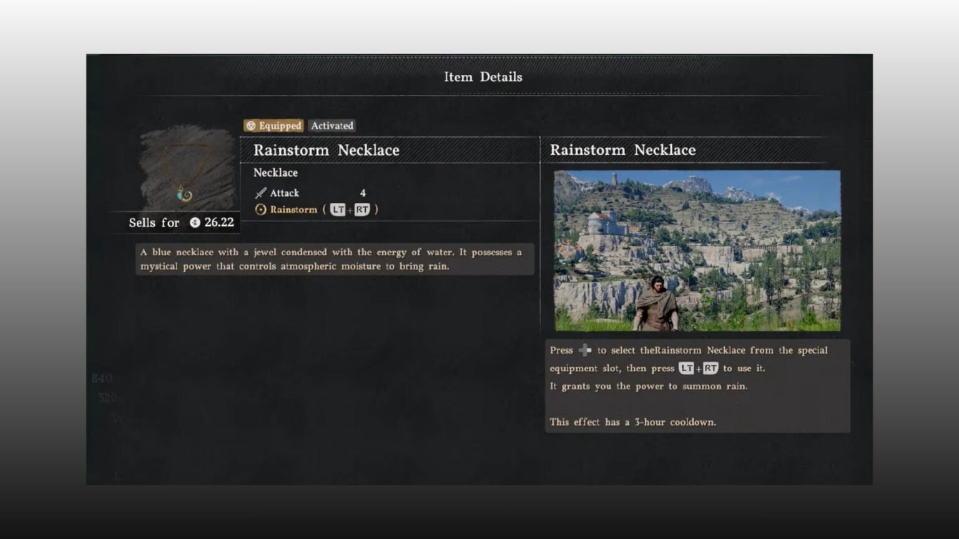Click the LT icon in the usage instructions
The width and height of the screenshot is (959, 539).
[x=686, y=369]
